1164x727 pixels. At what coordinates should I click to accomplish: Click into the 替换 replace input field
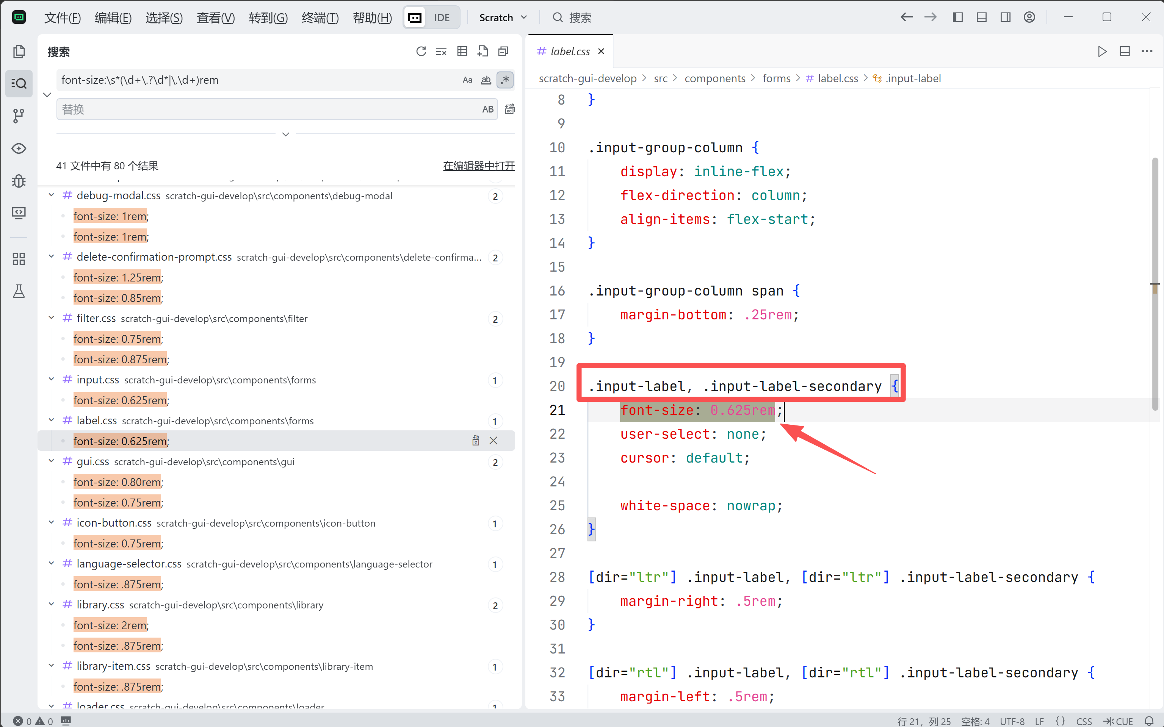coord(269,109)
